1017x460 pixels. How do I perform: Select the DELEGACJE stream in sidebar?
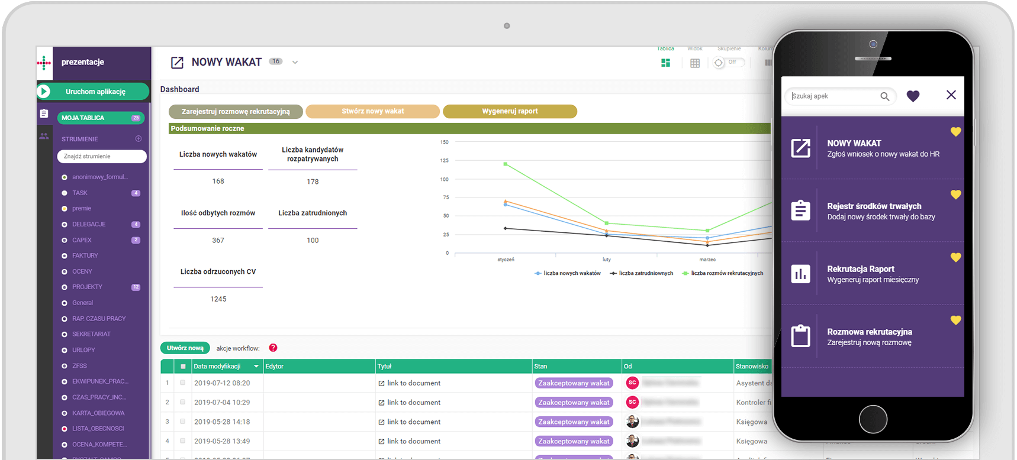(89, 224)
